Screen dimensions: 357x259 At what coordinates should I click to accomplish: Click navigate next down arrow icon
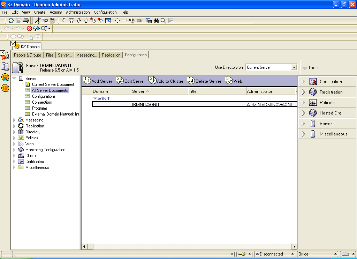pos(79,21)
